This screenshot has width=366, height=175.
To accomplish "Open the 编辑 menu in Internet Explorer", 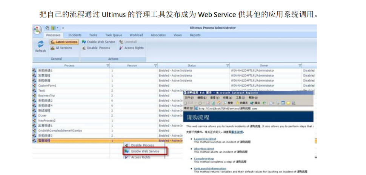I will (201, 98).
